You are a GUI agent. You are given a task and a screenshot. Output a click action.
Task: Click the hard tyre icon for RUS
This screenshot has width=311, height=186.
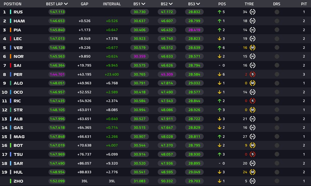click(252, 12)
